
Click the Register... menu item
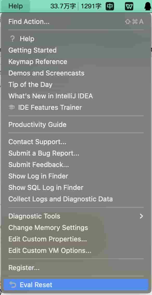pyautogui.click(x=76, y=267)
